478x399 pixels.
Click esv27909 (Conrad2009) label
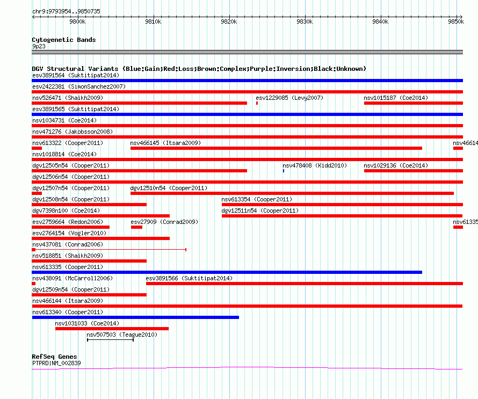[x=165, y=222]
